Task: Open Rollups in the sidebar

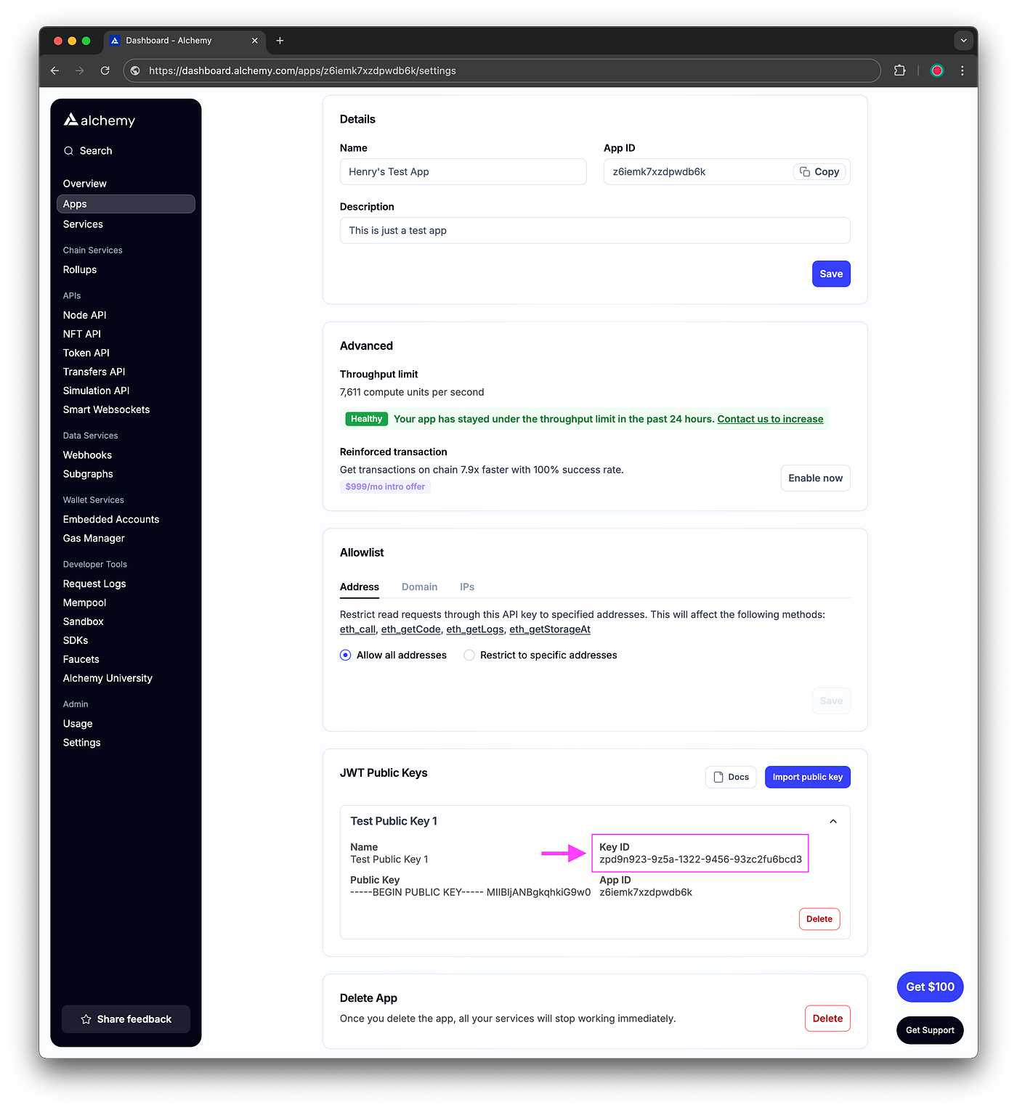Action: [80, 269]
